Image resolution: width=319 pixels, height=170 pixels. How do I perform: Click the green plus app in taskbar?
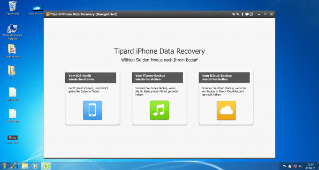(46, 166)
